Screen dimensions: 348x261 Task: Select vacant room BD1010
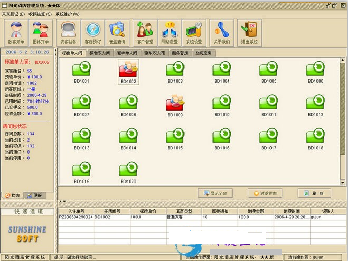(222, 106)
